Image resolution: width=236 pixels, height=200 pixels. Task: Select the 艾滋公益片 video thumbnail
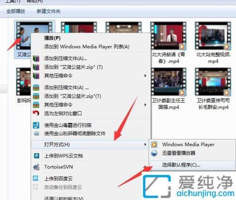click(24, 35)
